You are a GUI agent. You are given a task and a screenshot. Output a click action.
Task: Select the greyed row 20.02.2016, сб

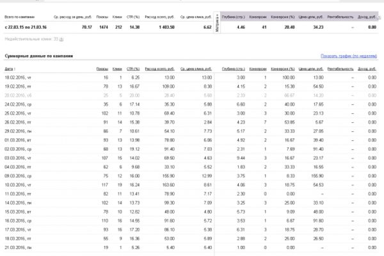pos(18,95)
